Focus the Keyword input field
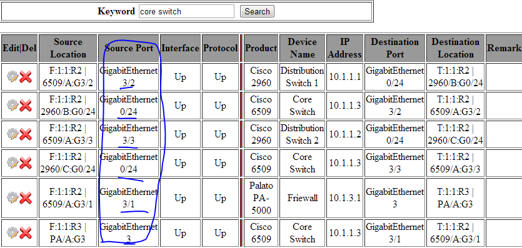 186,11
